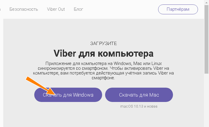209x127 pixels.
Task: Click Скачать для Windows button
Action: point(68,95)
